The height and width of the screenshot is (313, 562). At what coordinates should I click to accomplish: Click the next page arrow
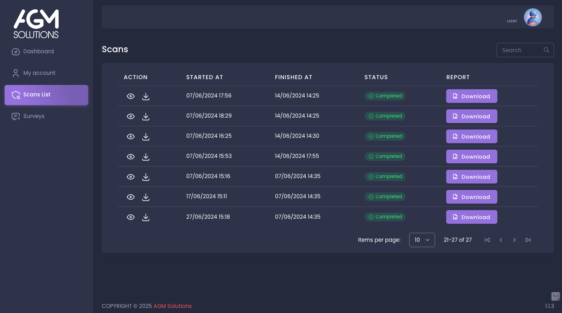tap(515, 240)
